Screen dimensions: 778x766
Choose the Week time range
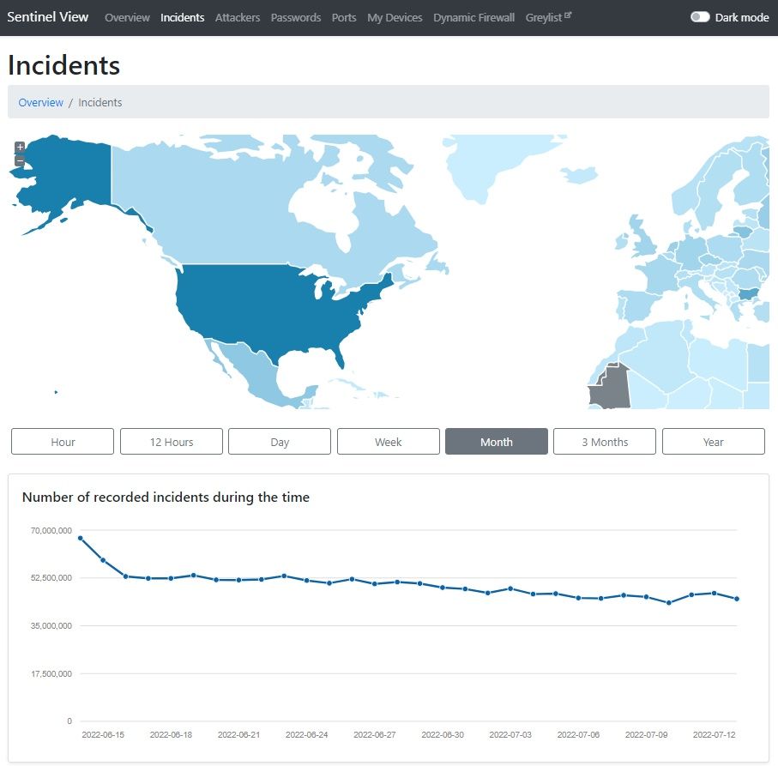388,442
